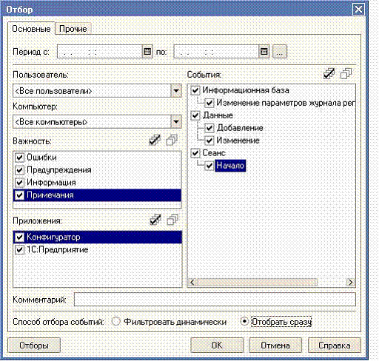Screen dimensions: 379x361
Task: Select Фильтровать динамически radio option
Action: click(116, 321)
